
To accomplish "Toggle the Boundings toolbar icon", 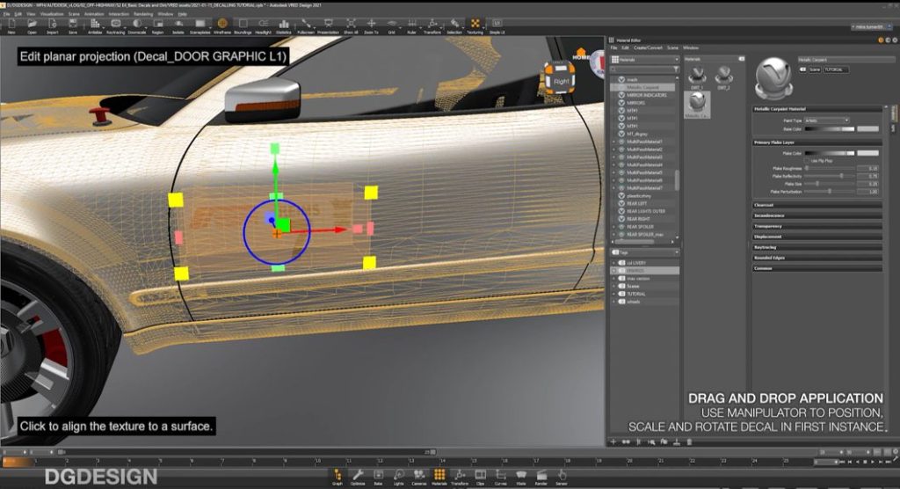I will coord(243,26).
